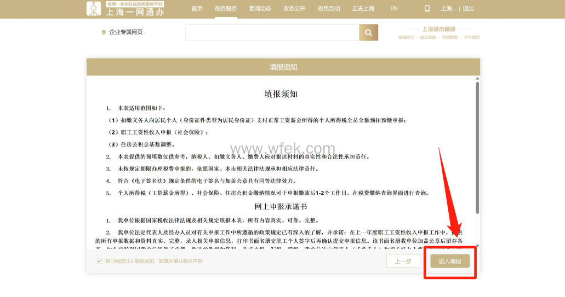Click the 退出 logout link

coord(468,9)
